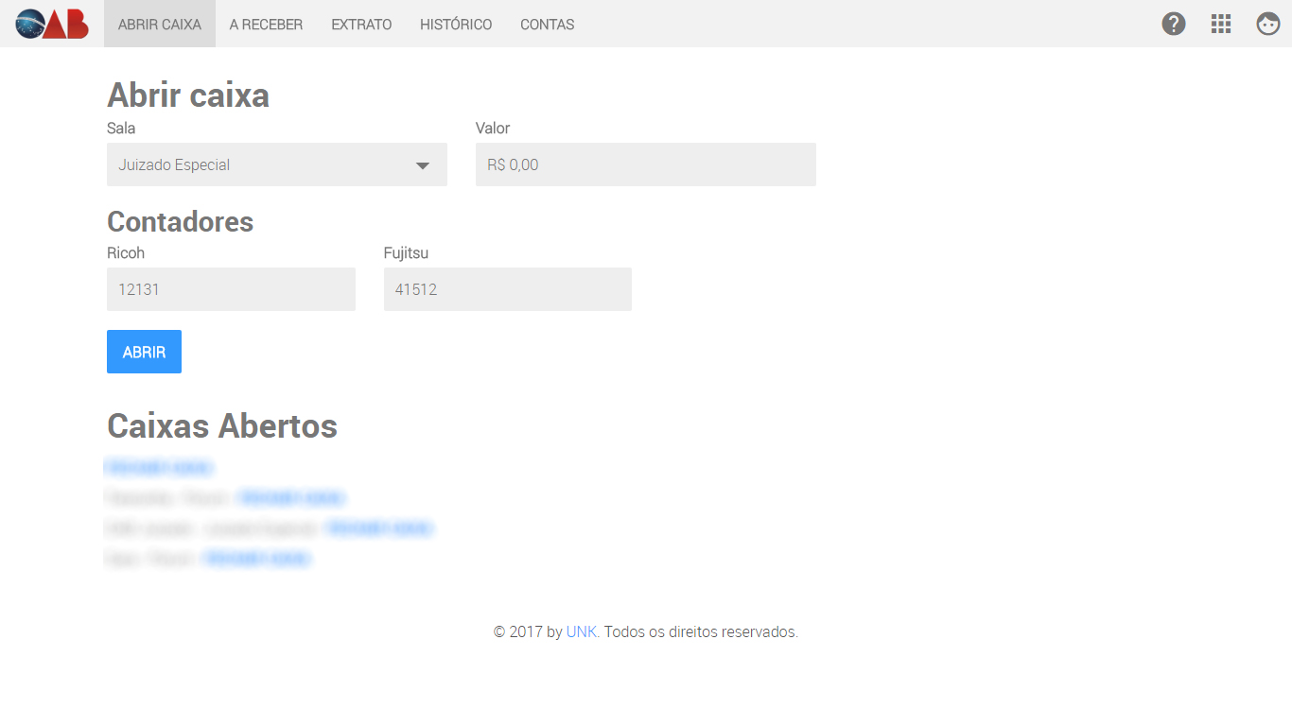Viewport: 1292px width, 726px height.
Task: Open the apps grid menu icon
Action: tap(1221, 24)
